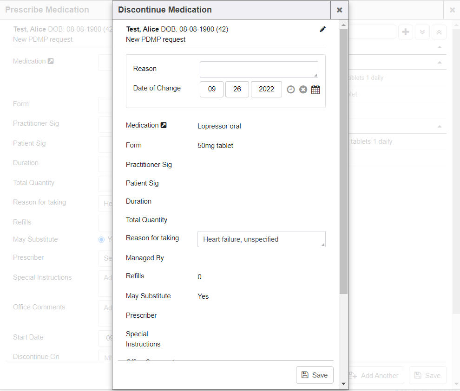Close the Discontinue Medication dialog

coord(339,10)
